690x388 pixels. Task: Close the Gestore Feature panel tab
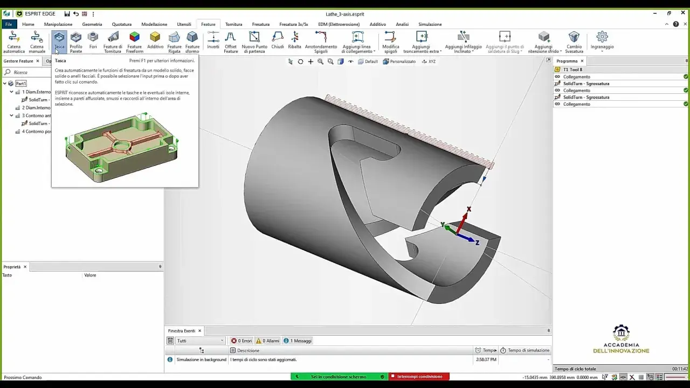click(x=37, y=61)
